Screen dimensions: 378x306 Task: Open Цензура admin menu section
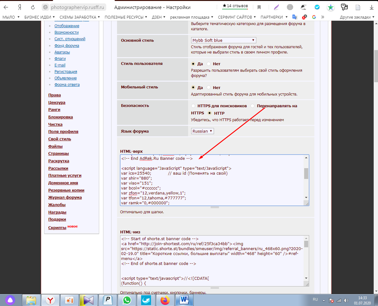coord(57,102)
